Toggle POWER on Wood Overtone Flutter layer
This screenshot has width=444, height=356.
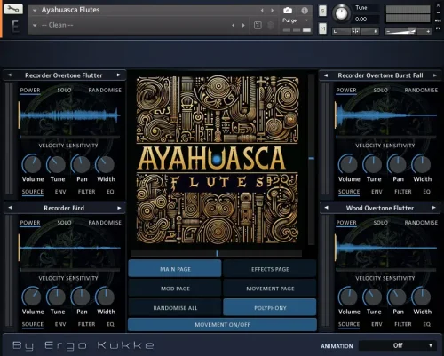tap(346, 223)
